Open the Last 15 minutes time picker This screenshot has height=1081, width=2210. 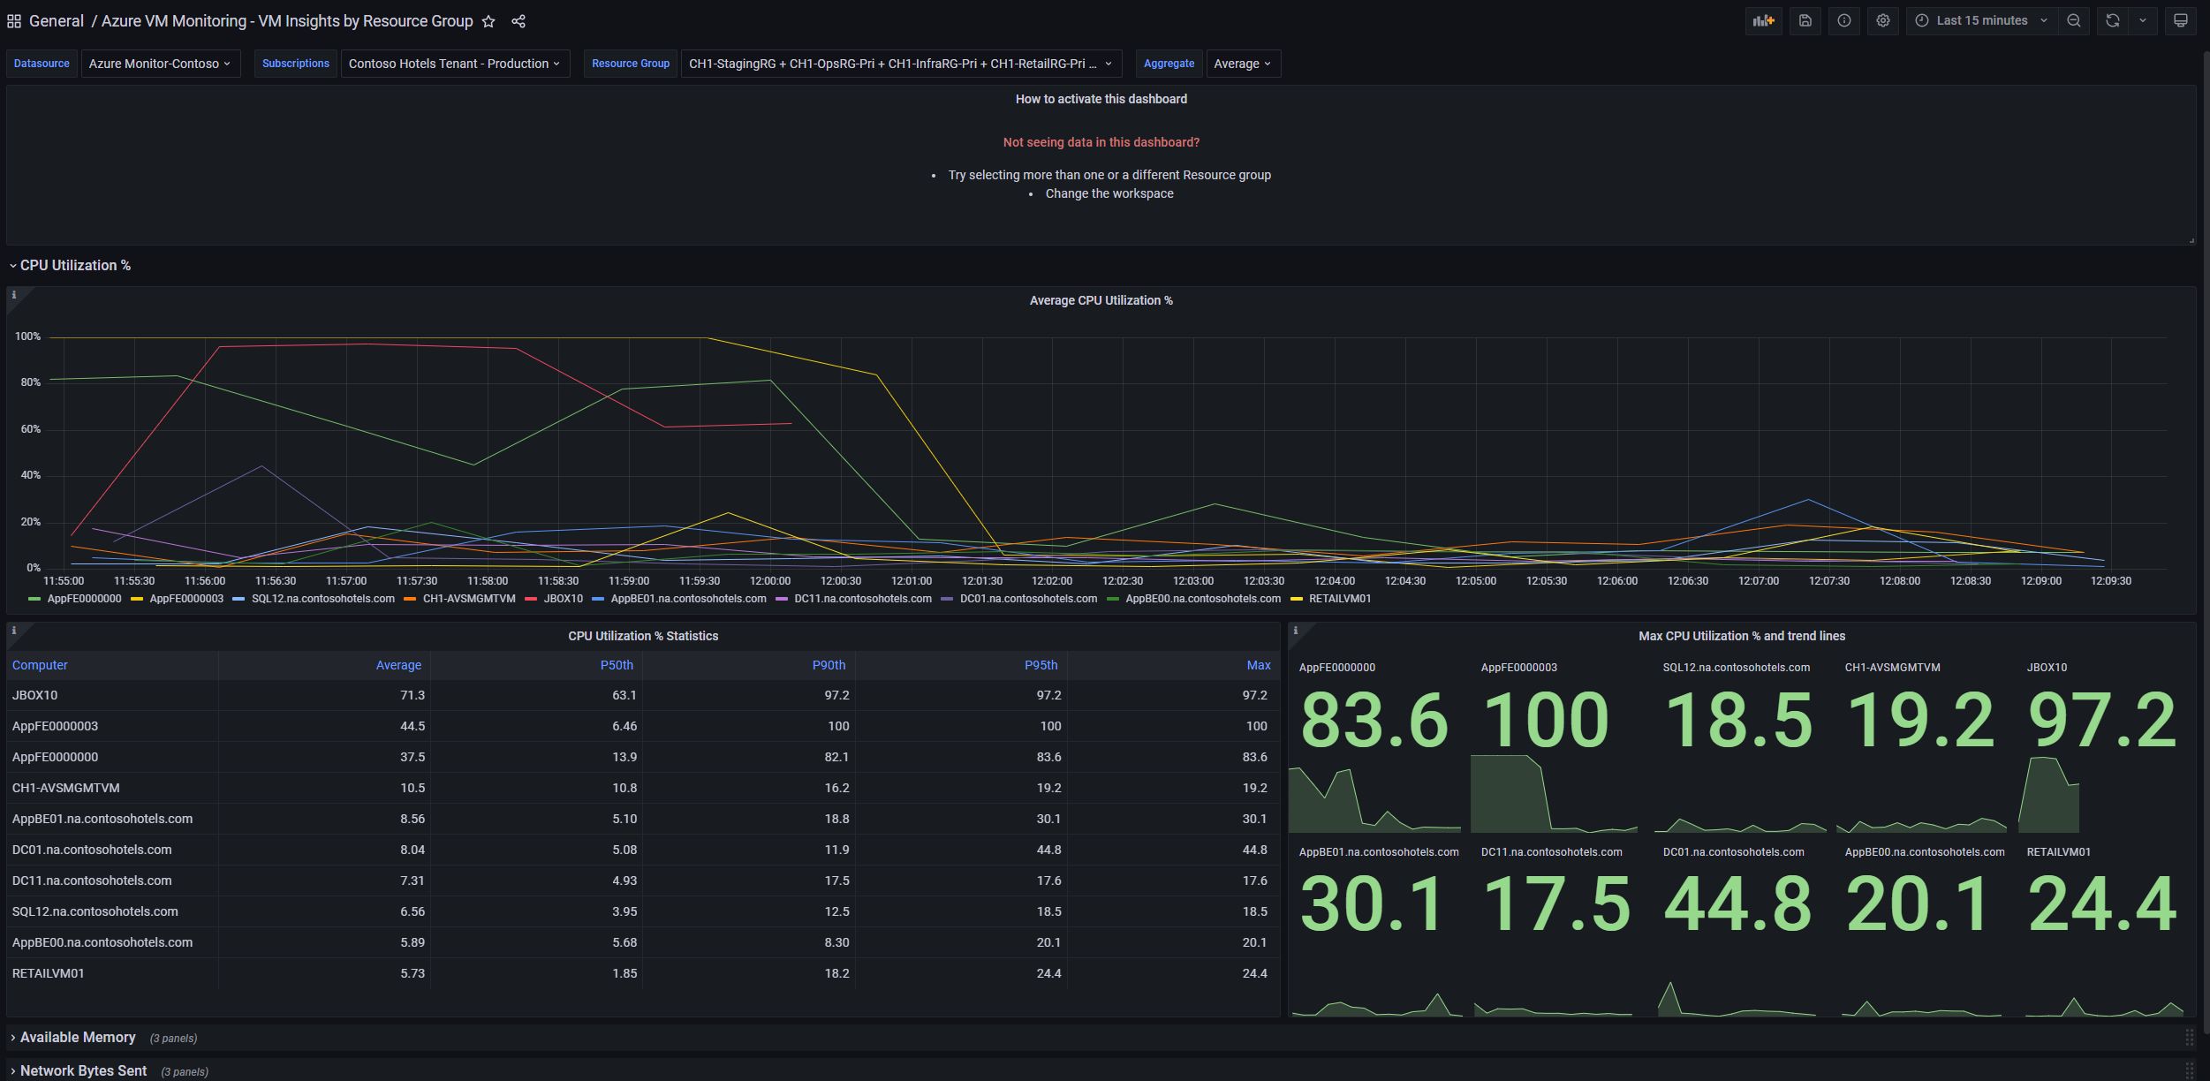click(x=1981, y=20)
